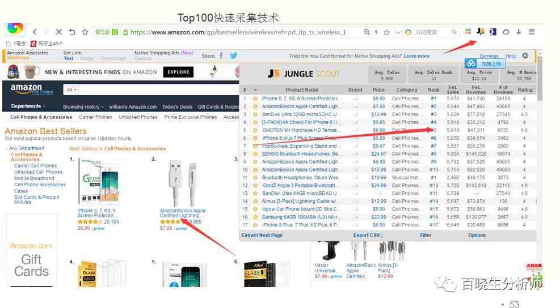This screenshot has height=308, width=560.
Task: Click Learn more in SiteStripe
Action: [x=416, y=56]
